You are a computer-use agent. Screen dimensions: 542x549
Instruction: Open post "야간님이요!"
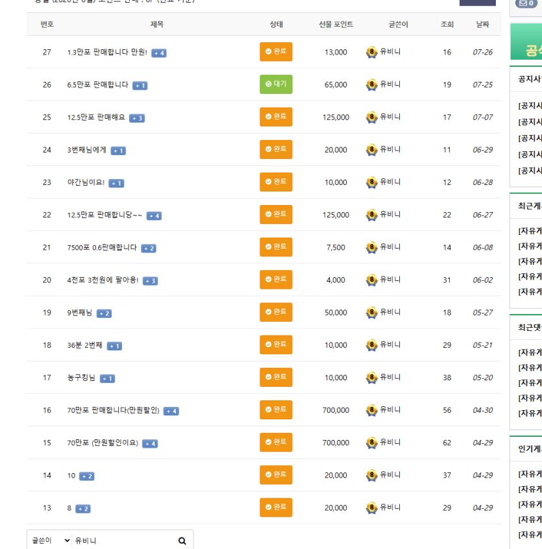86,182
